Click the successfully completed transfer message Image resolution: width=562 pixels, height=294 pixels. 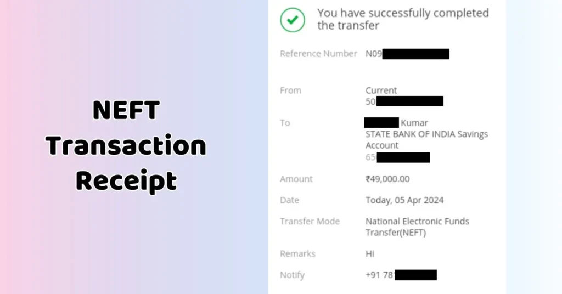(402, 19)
